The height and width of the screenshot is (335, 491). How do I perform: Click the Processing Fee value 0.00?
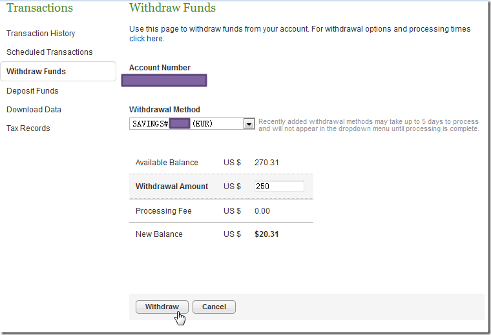pos(262,211)
